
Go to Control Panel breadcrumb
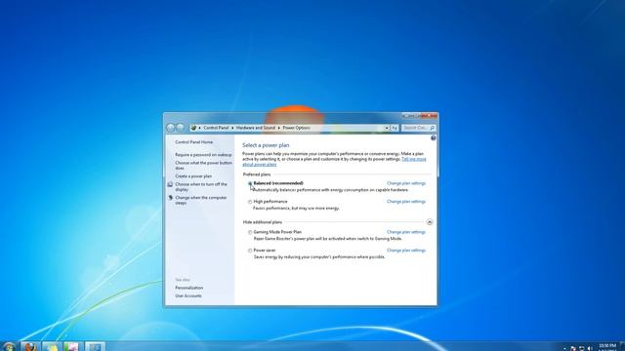tap(216, 128)
